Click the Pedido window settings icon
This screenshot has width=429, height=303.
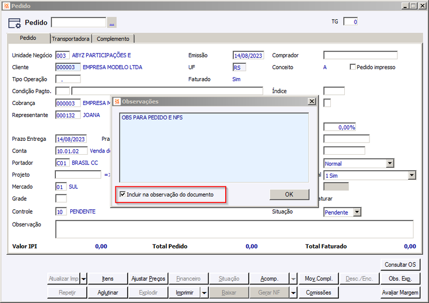(x=14, y=23)
